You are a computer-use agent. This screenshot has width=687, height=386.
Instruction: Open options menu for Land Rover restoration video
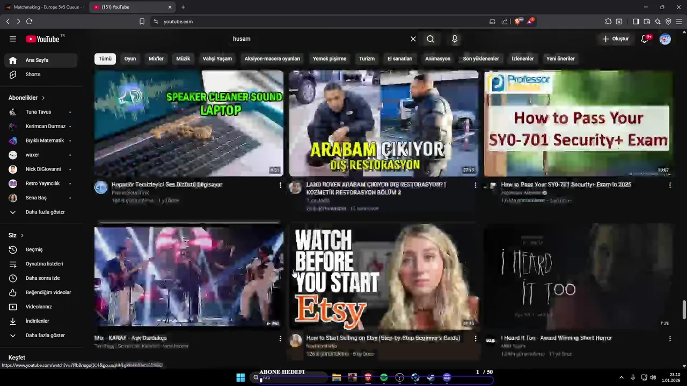tap(475, 185)
